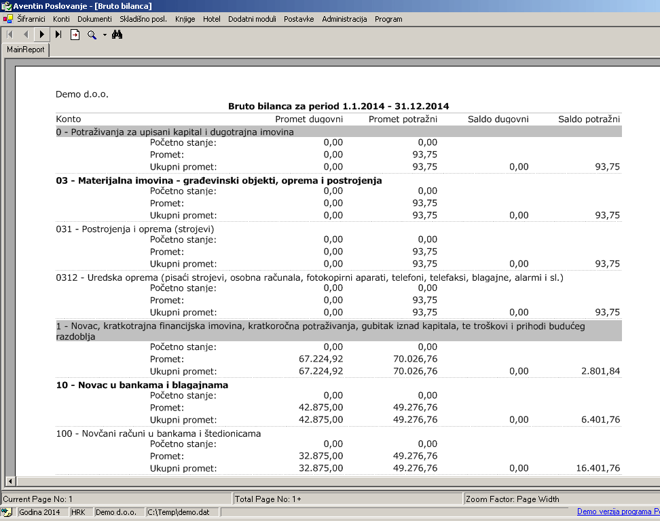
Task: Open the Postavke menu
Action: [x=299, y=19]
